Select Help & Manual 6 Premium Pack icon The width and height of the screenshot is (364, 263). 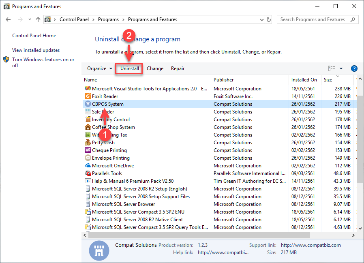click(x=88, y=181)
